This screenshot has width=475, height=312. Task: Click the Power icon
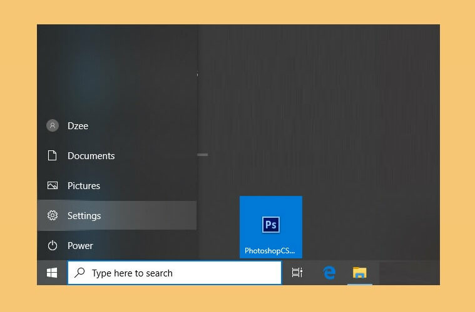coord(53,245)
